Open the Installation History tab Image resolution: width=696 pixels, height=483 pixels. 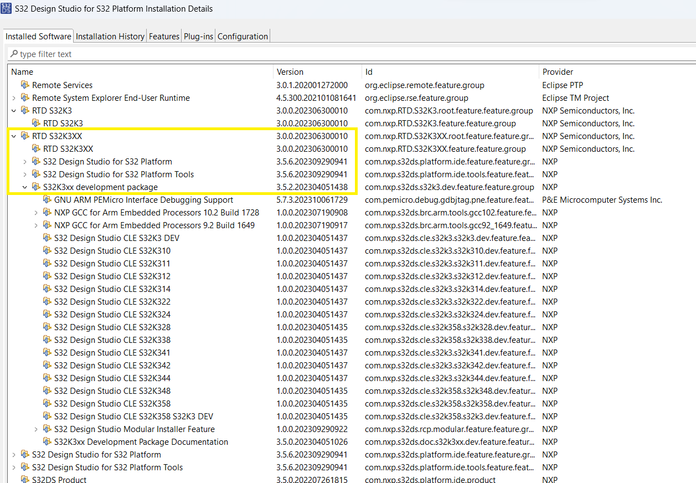point(110,36)
